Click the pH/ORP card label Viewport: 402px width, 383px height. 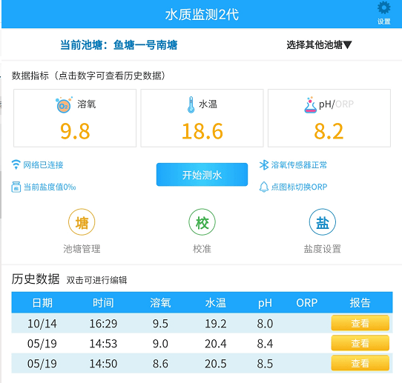(336, 104)
